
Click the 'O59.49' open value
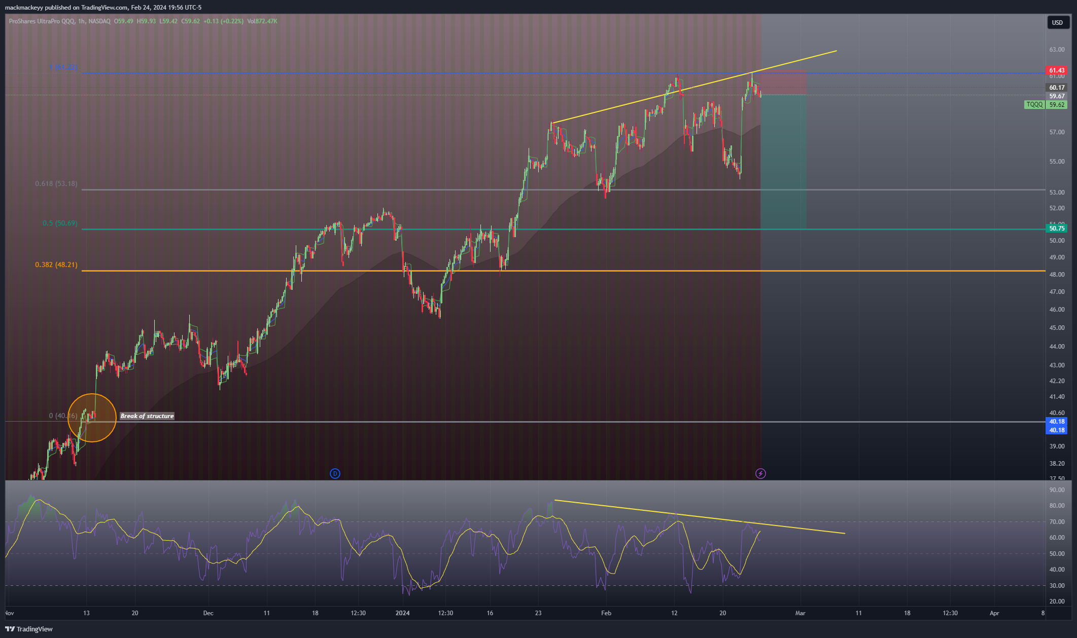click(123, 21)
